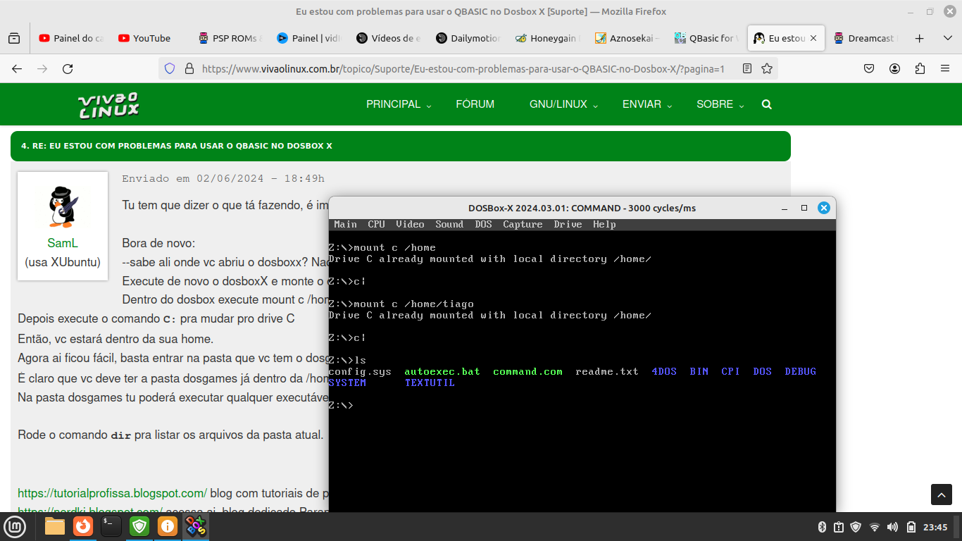Viewport: 962px width, 541px height.
Task: Open Firefox hamburger application menu
Action: (x=945, y=68)
